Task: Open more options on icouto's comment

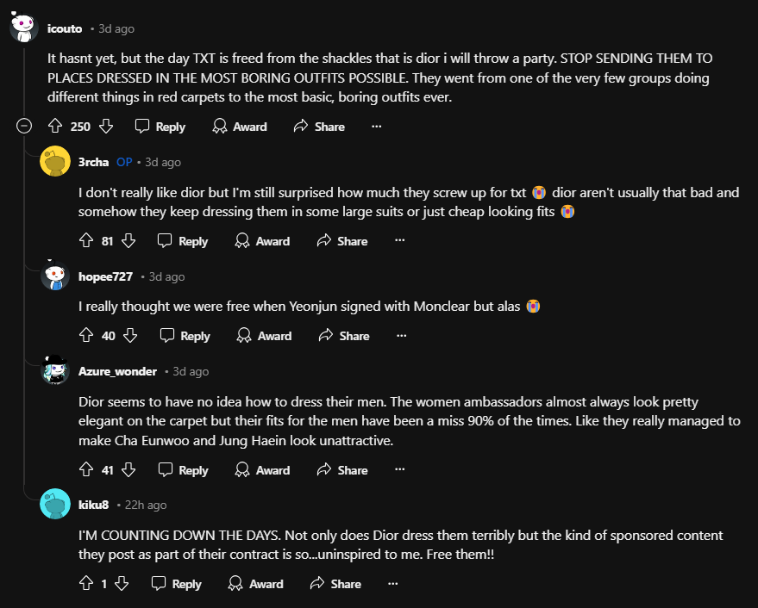Action: tap(376, 127)
